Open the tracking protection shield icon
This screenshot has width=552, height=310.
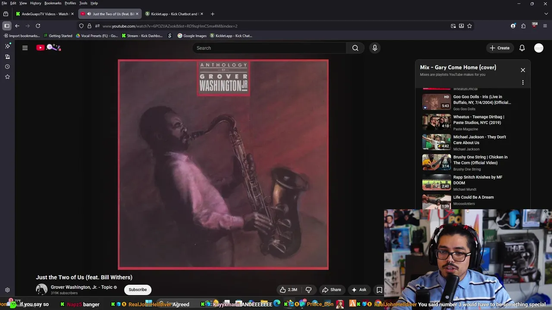click(x=81, y=26)
